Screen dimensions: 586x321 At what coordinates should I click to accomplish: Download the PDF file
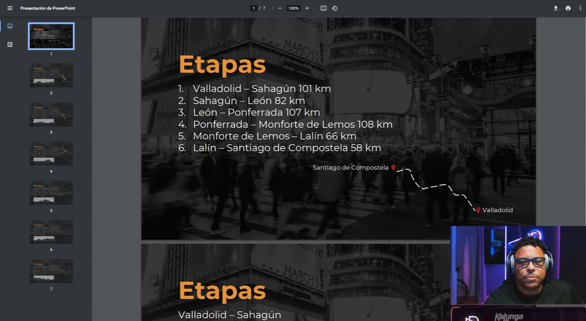pos(556,8)
